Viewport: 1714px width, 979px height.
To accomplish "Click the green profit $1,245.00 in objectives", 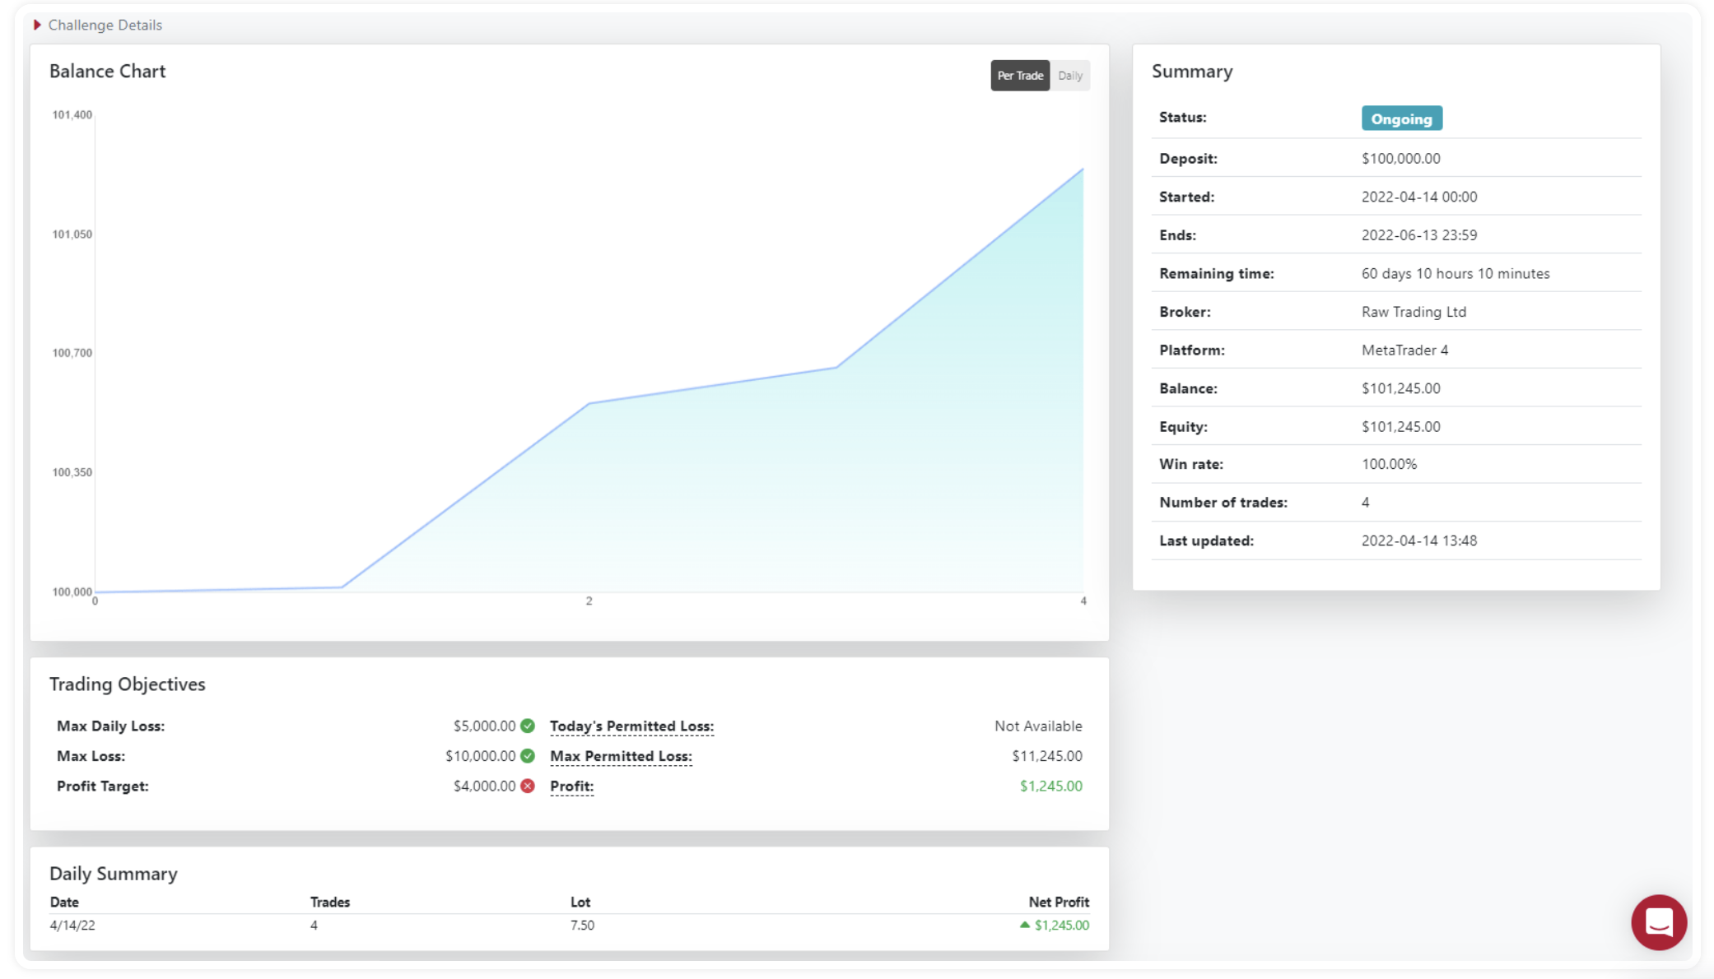I will tap(1051, 786).
